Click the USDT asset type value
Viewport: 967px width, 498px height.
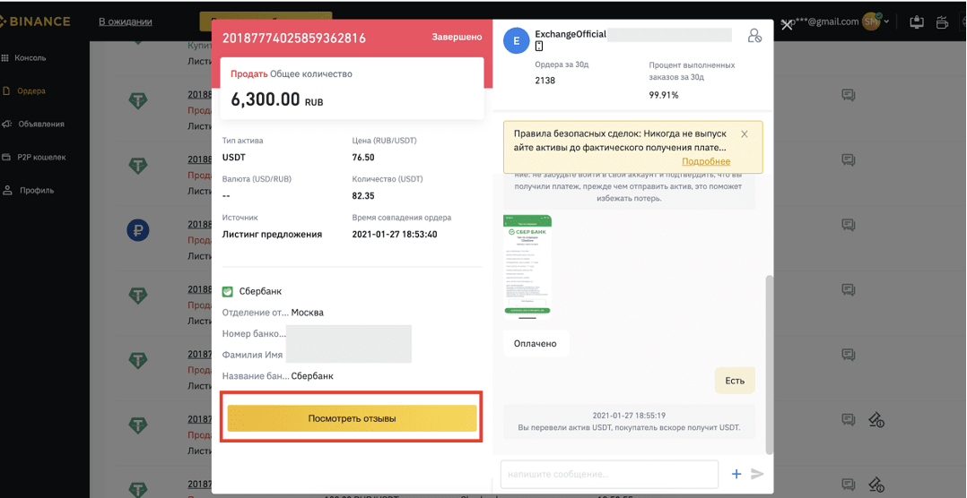(234, 158)
